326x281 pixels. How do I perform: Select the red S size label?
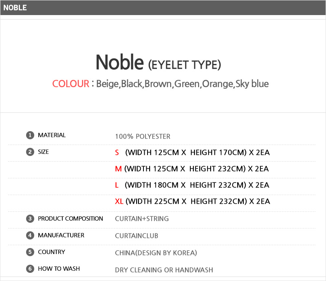pyautogui.click(x=117, y=153)
